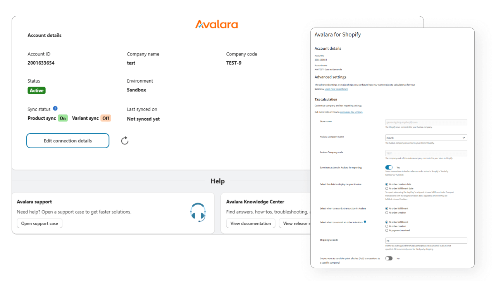Click the Avalara logo
Screen dimensions: 496x281
click(x=217, y=24)
